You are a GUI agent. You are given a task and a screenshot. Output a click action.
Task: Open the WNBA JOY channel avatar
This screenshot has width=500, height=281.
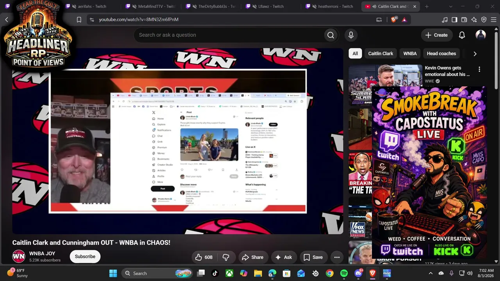[19, 256]
